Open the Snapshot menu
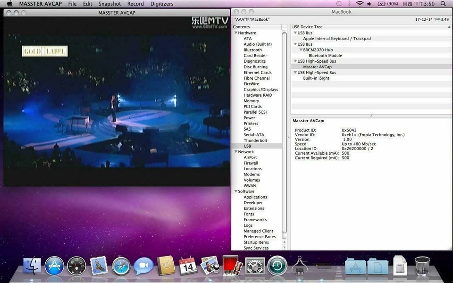 pyautogui.click(x=109, y=3)
